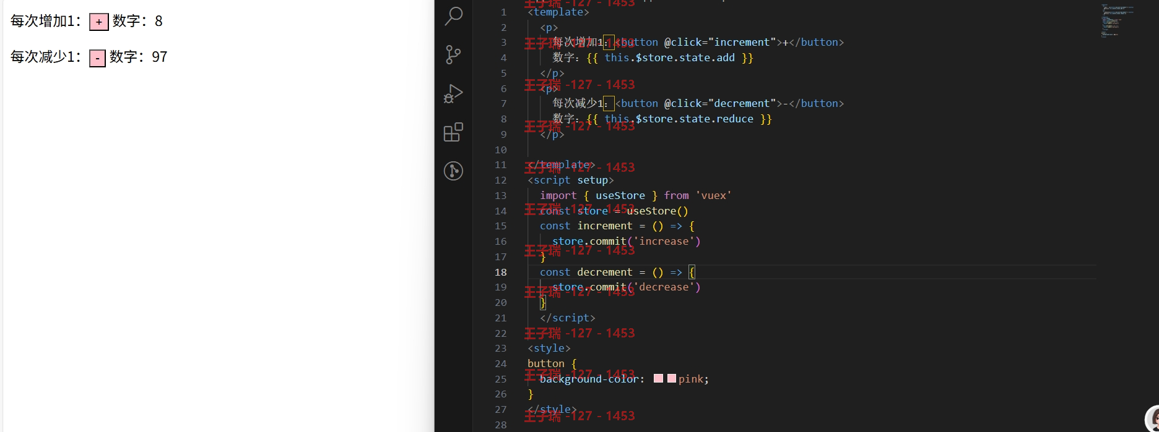Click line number 28 in the gutter
1159x432 pixels.
(x=501, y=425)
